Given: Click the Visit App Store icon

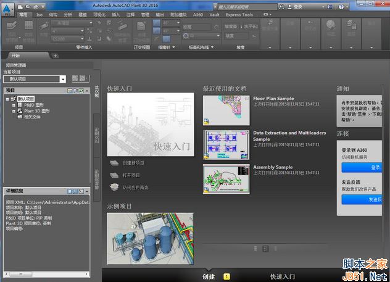Looking at the screenshot, I should 114,187.
